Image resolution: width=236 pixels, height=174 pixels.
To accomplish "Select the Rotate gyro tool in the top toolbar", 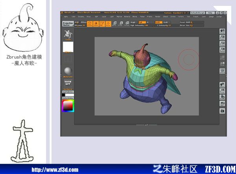I will click(127, 24).
